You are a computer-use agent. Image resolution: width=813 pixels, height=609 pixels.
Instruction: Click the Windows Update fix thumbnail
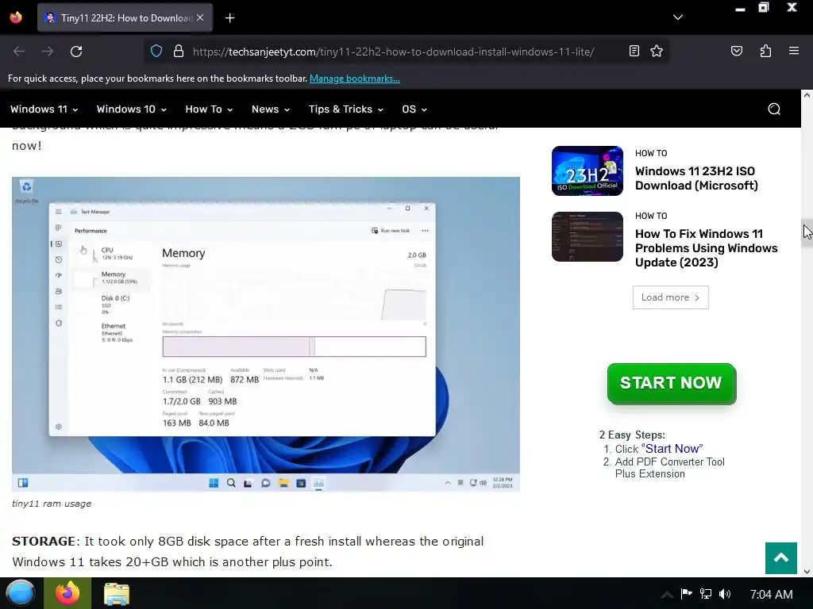(588, 236)
